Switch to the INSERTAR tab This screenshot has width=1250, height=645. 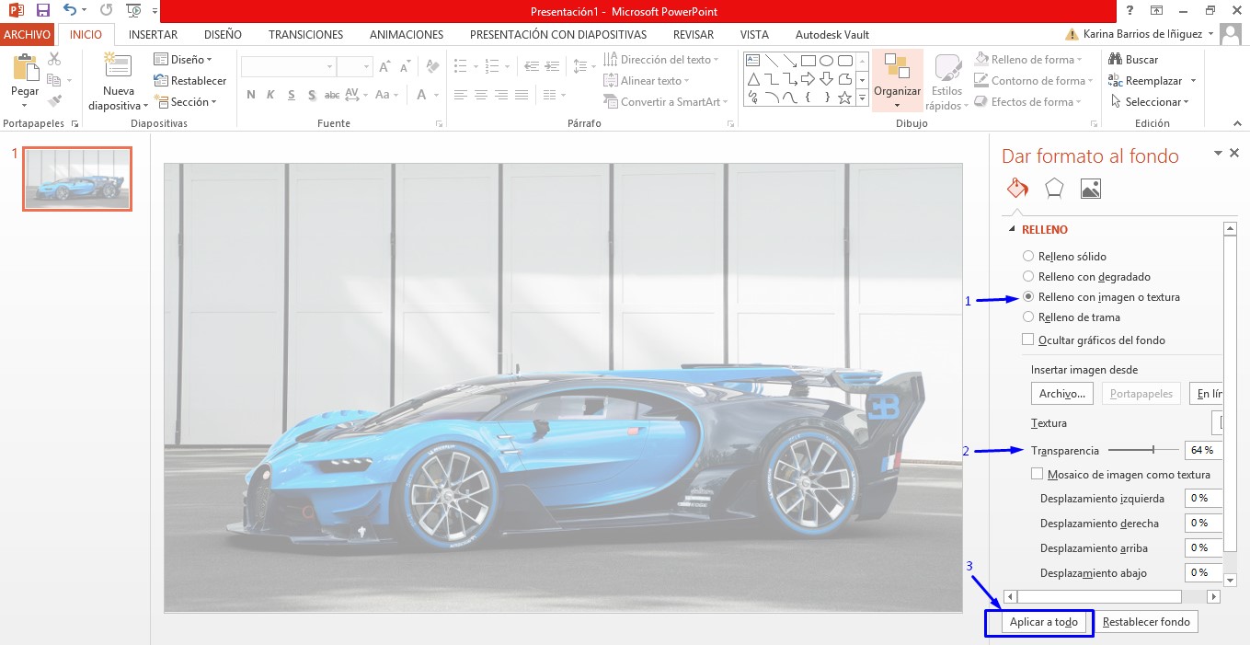click(154, 34)
